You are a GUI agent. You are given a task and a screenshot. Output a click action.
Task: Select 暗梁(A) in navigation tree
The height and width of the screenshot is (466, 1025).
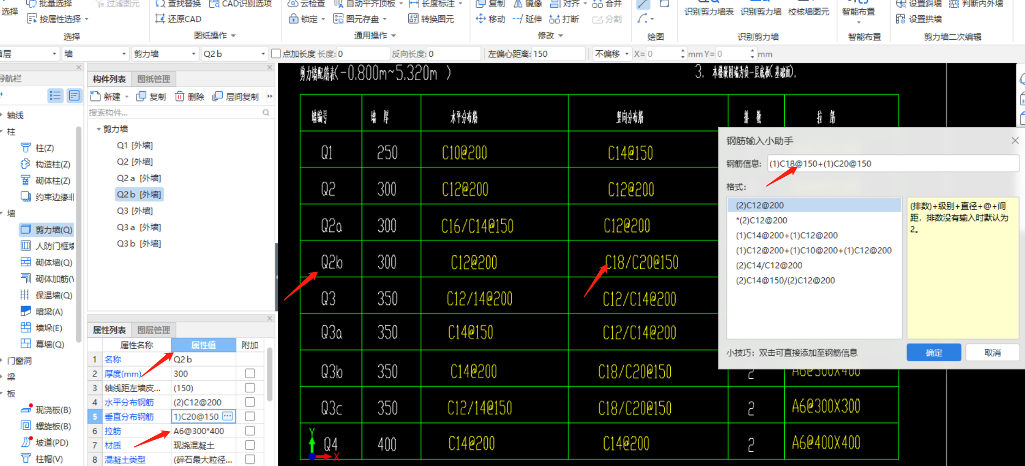(42, 312)
